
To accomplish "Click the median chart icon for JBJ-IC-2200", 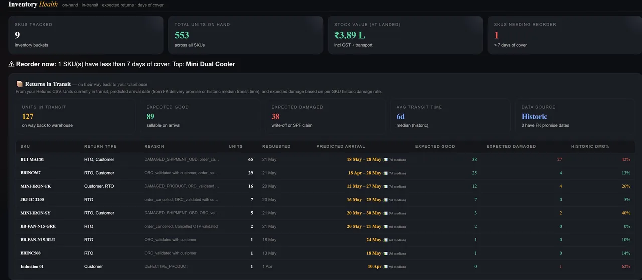I will [386, 200].
